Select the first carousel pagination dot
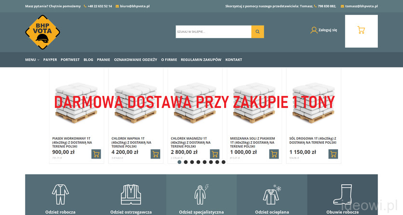The width and height of the screenshot is (403, 215). coord(179,162)
